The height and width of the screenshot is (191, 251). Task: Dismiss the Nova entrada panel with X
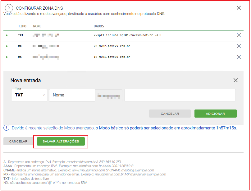[x=235, y=80]
